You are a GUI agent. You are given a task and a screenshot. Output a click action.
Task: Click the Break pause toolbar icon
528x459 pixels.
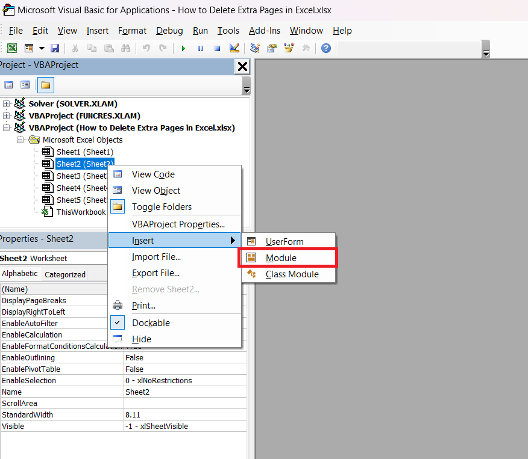(200, 48)
